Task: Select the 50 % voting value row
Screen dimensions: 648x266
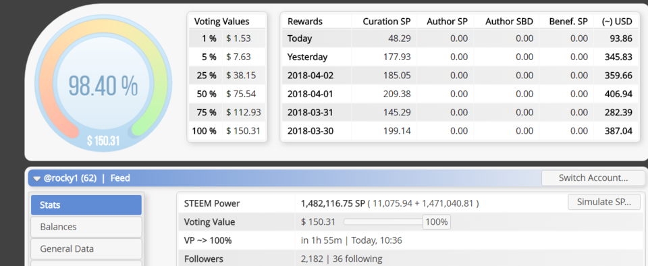Action: pyautogui.click(x=227, y=94)
